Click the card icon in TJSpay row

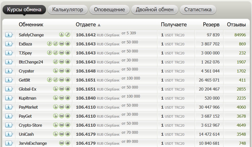(x=62, y=53)
